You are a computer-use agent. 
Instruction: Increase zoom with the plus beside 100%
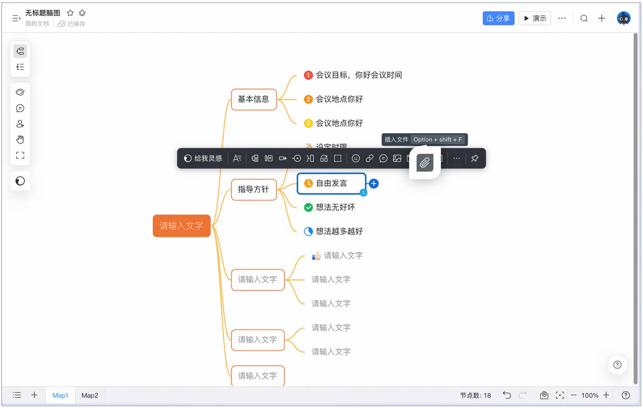606,395
